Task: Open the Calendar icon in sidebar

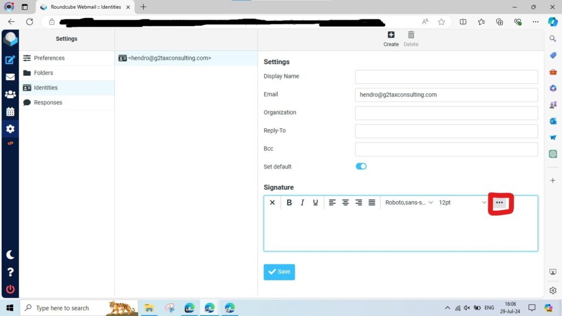Action: (10, 112)
